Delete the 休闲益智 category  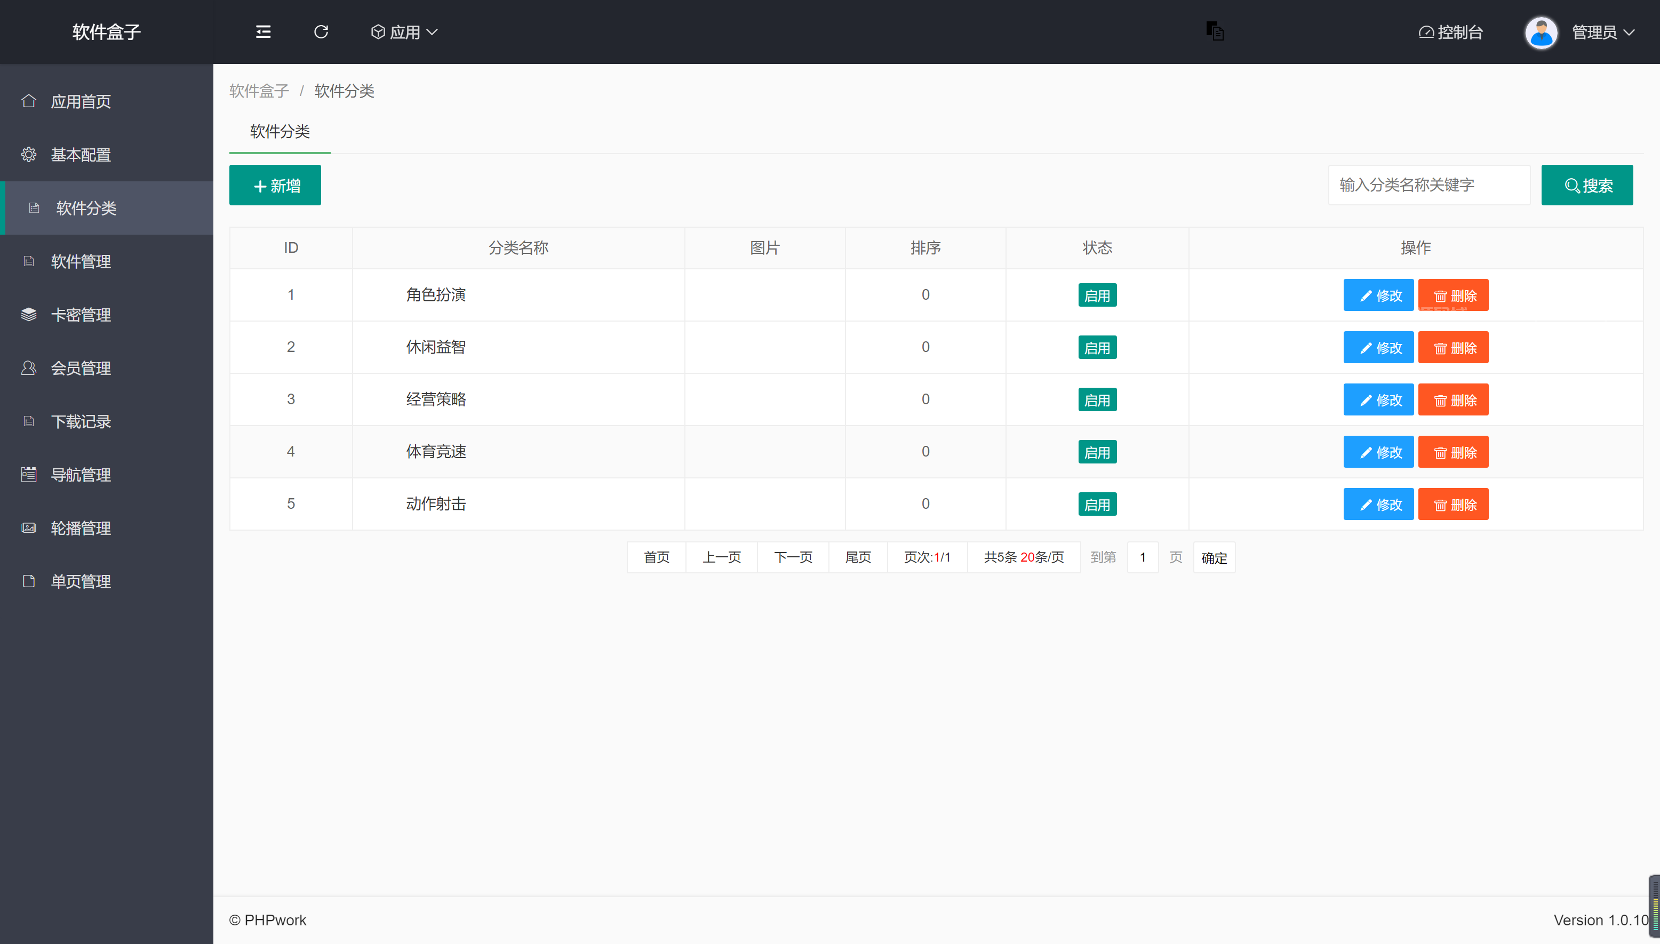tap(1452, 348)
